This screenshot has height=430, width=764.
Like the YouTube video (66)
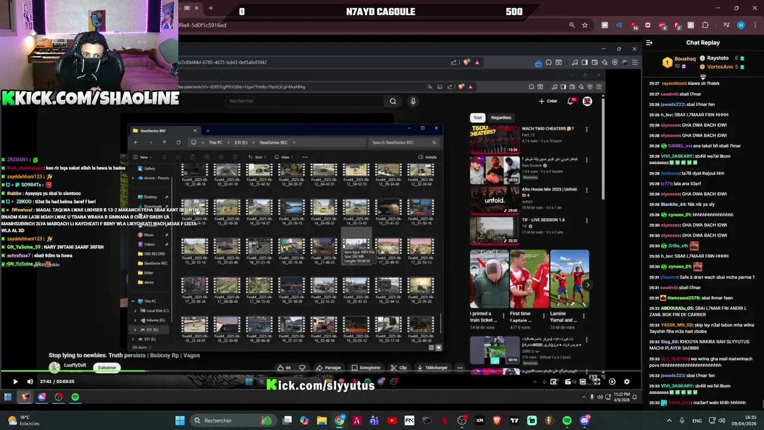pyautogui.click(x=284, y=368)
